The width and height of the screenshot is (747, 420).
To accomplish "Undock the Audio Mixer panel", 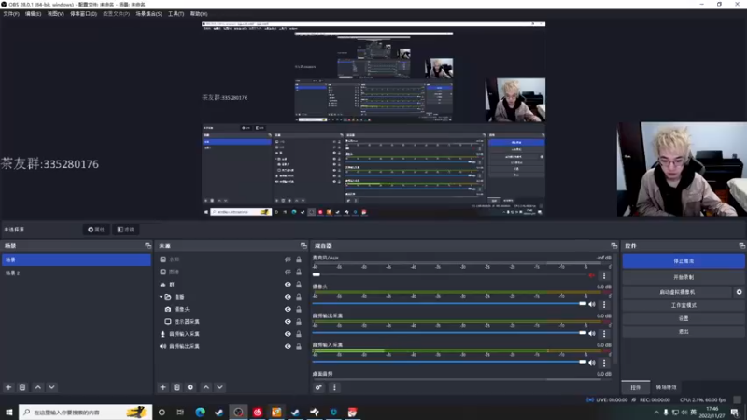I will click(613, 245).
